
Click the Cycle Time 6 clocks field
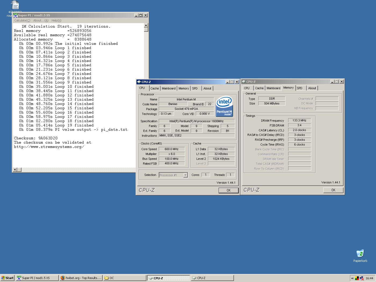pyautogui.click(x=299, y=144)
